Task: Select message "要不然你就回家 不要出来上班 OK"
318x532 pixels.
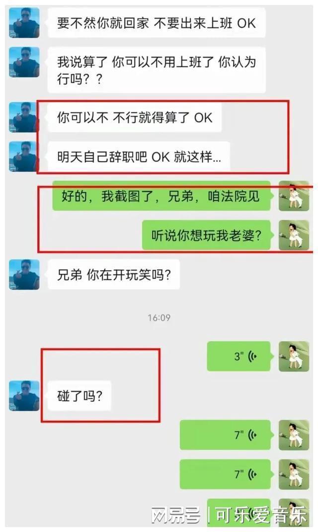Action: [157, 23]
